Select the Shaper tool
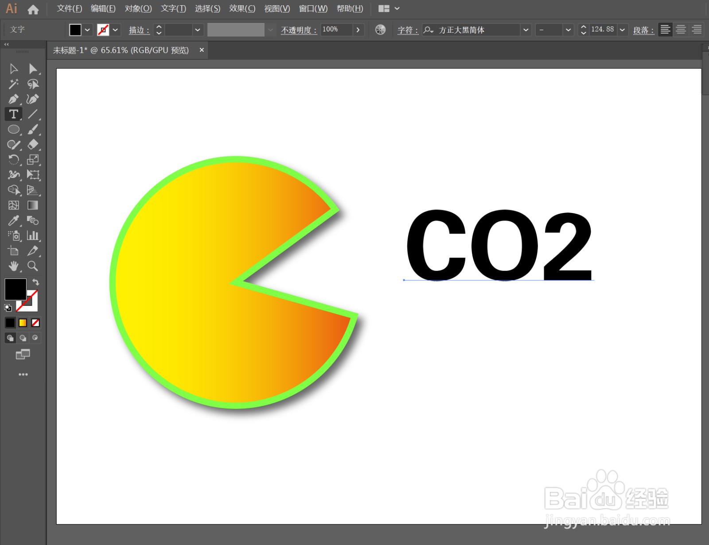This screenshot has width=709, height=545. pos(13,144)
